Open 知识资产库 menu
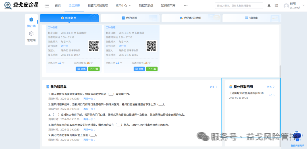 pos(168,6)
